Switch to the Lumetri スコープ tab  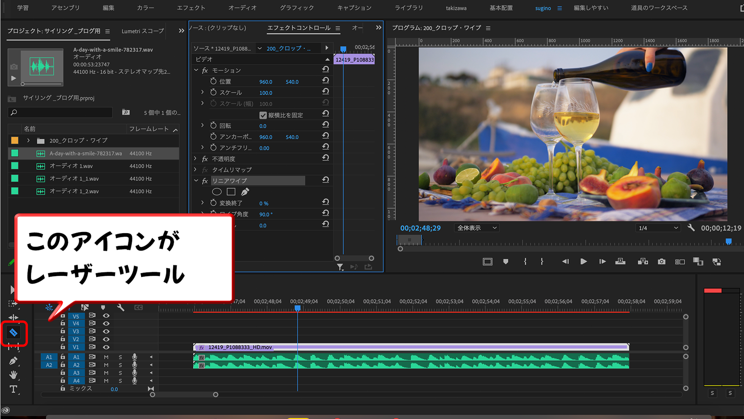click(142, 31)
